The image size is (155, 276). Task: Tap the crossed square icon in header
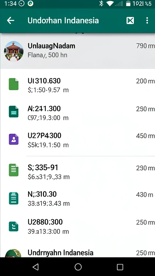(x=130, y=20)
